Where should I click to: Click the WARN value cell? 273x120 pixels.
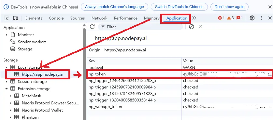tap(227, 67)
